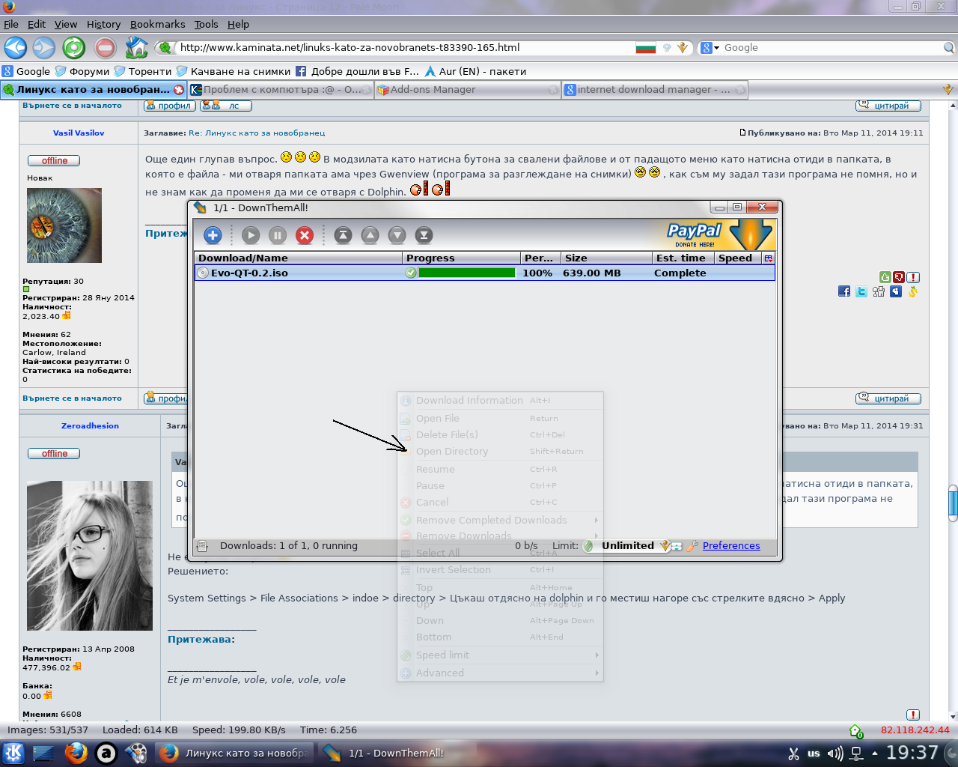This screenshot has height=767, width=958.
Task: Click the browser Forward arrow button
Action: click(x=43, y=47)
